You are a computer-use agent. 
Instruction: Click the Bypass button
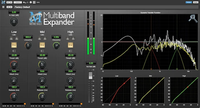coord(195,2)
